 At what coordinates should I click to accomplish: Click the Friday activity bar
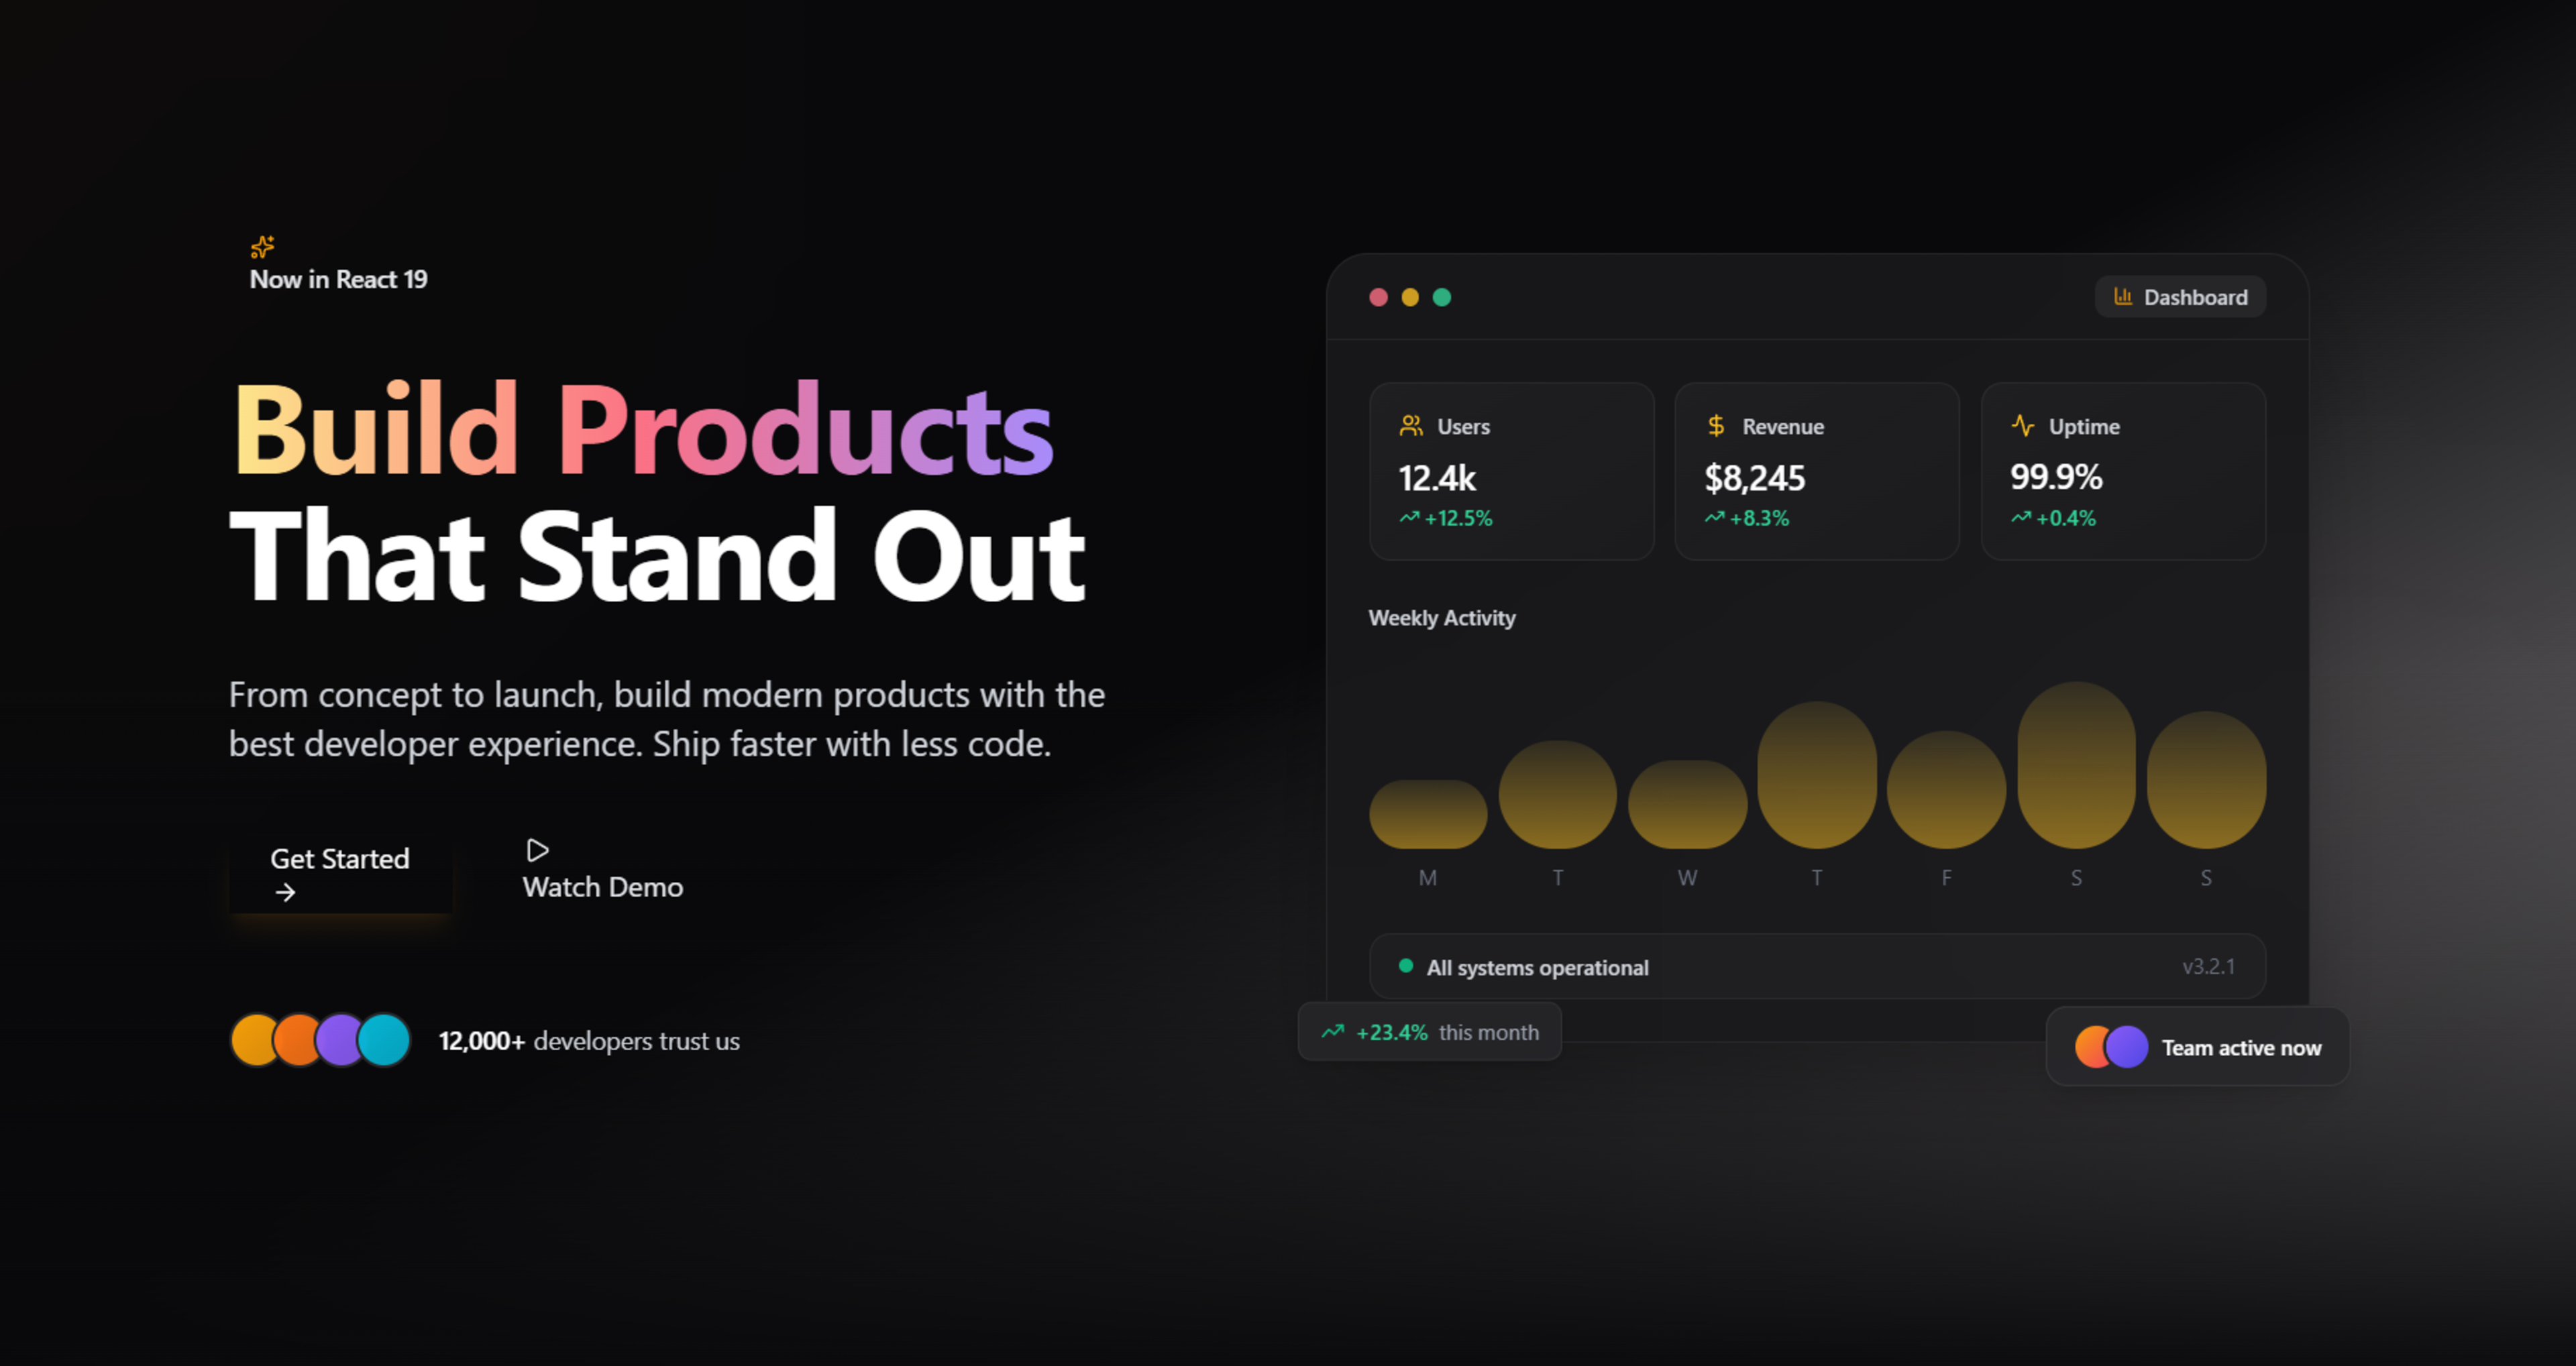coord(1946,790)
